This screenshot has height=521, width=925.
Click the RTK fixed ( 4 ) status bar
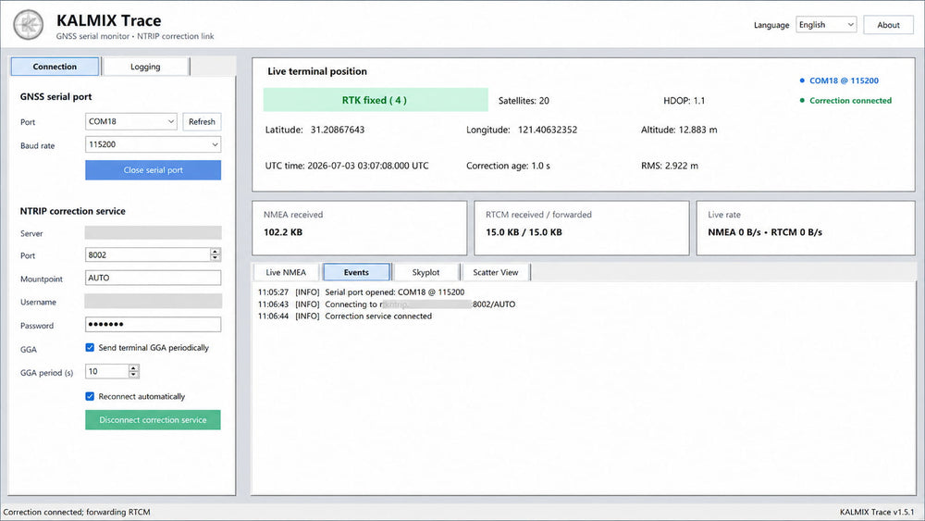(x=376, y=100)
